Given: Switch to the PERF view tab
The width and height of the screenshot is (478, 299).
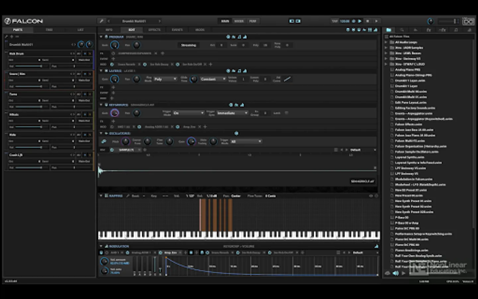Looking at the screenshot, I should pyautogui.click(x=253, y=21).
